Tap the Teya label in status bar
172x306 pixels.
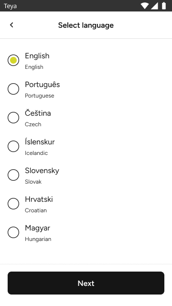[10, 6]
